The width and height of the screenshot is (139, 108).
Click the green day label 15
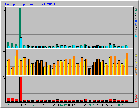[65, 105]
